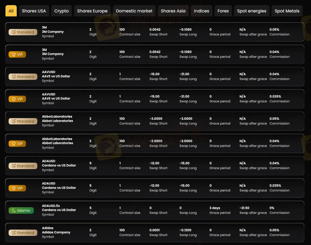Viewport: 311px width, 245px height.
Task: Switch to Spot energies tab
Action: coord(252,11)
